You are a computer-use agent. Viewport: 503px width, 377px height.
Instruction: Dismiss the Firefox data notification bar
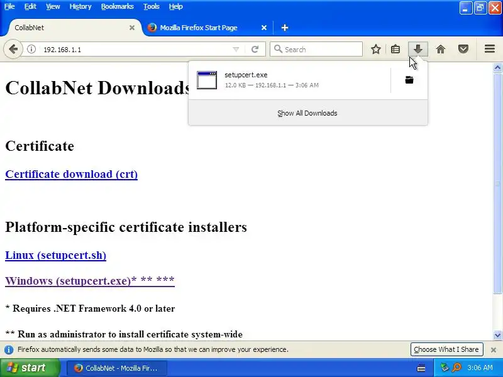coord(494,350)
